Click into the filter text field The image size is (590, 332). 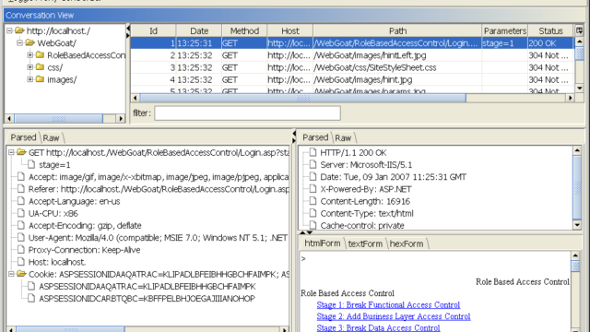(248, 113)
